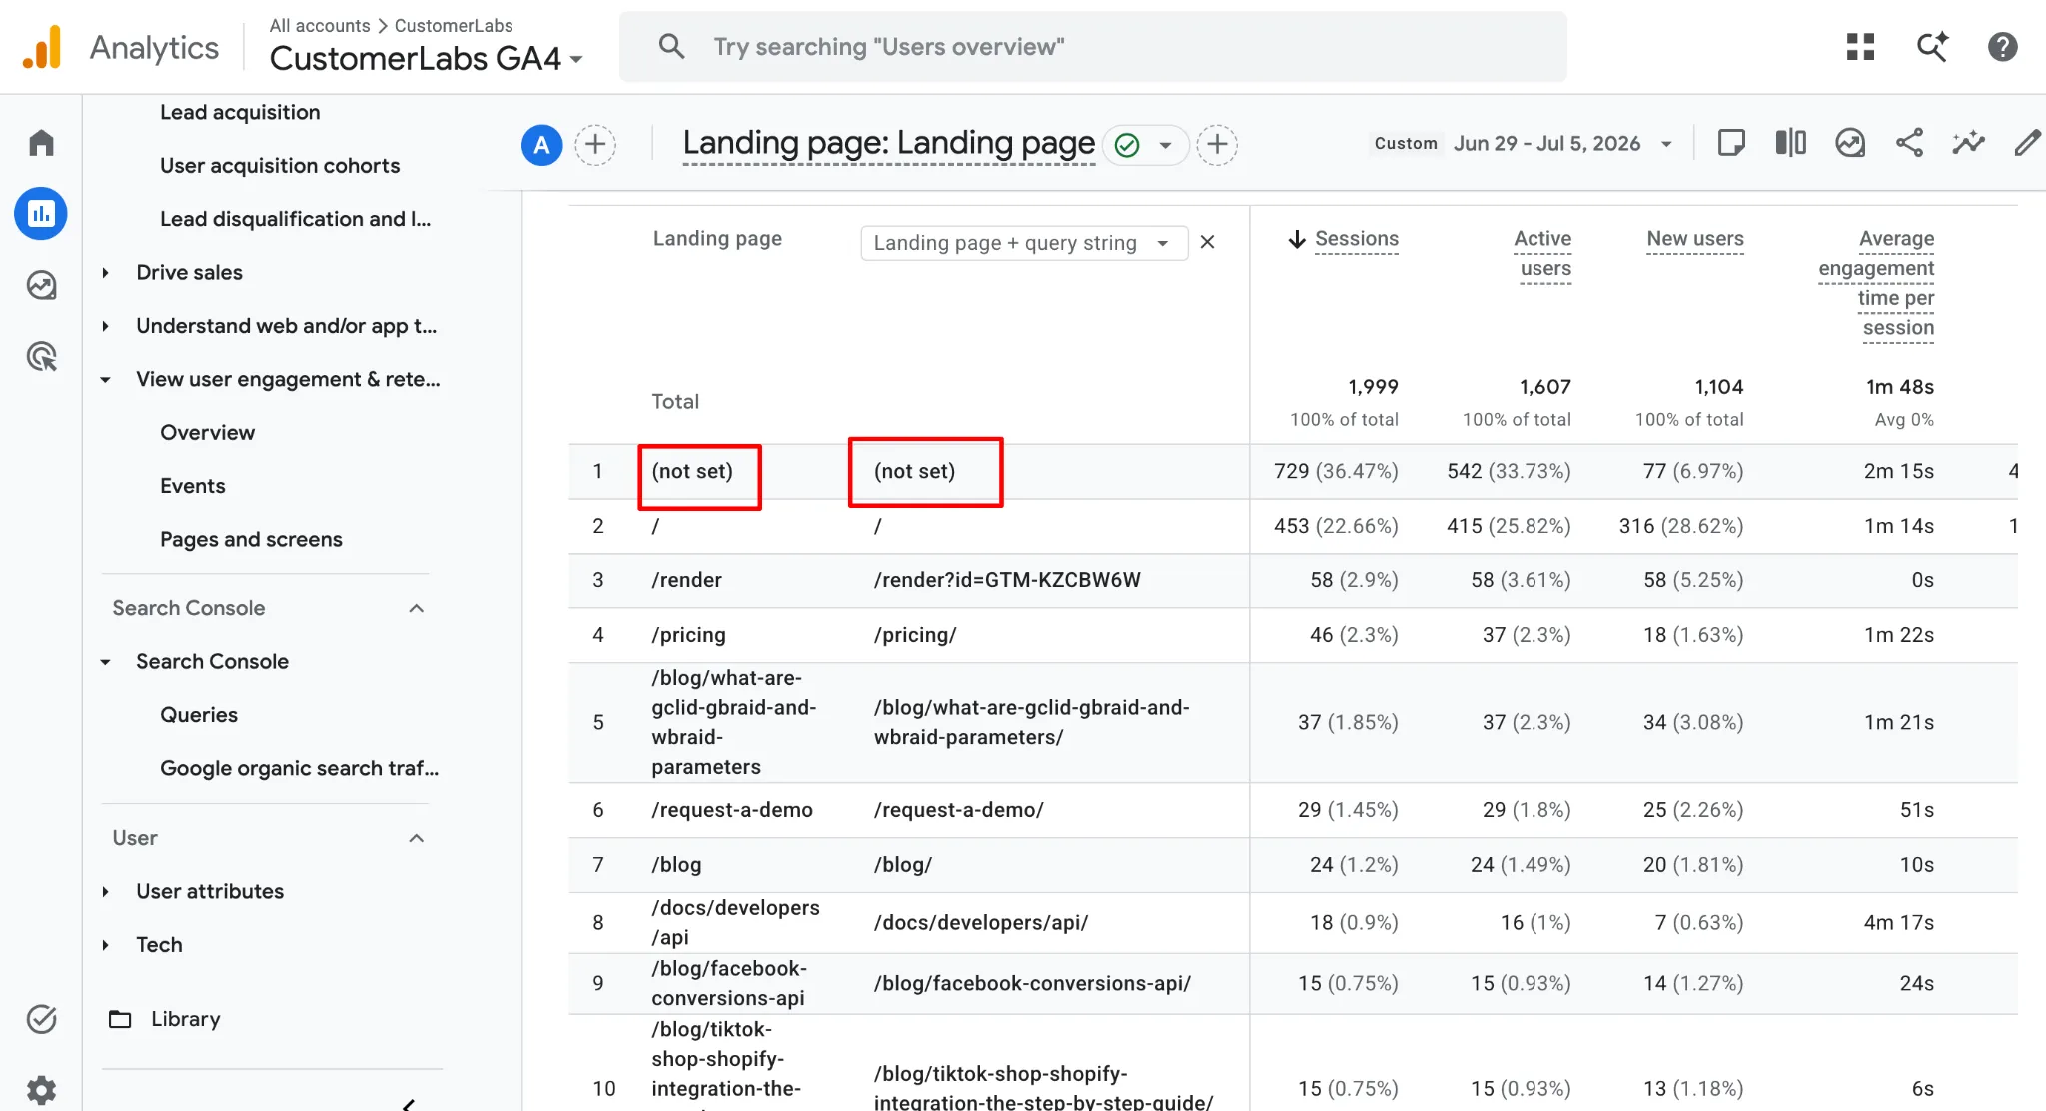2046x1111 pixels.
Task: Click the Landing page: Landing page title
Action: [x=888, y=144]
